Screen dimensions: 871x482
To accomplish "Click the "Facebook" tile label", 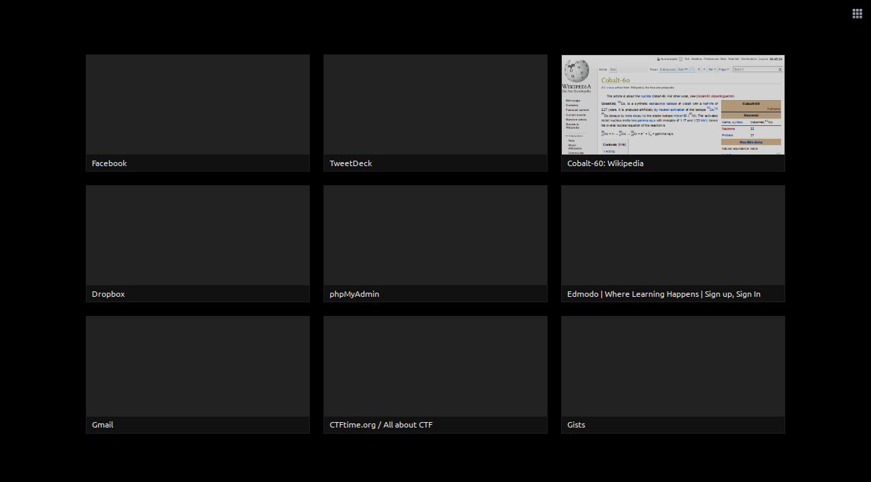I will pos(109,163).
